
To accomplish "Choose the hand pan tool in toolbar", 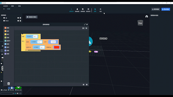I will click(77, 10).
